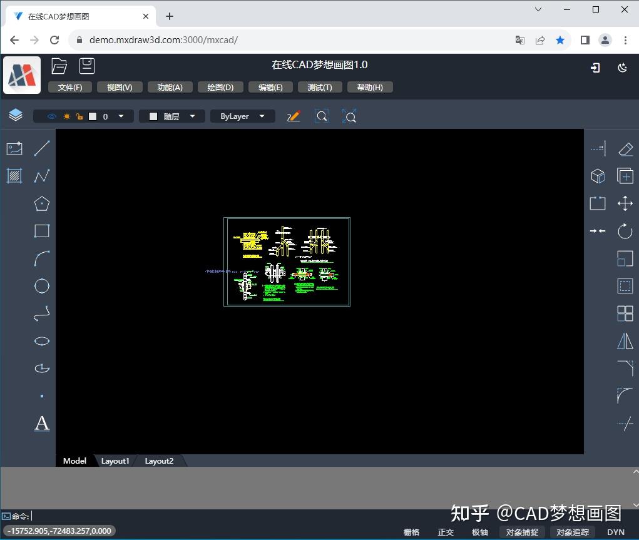Click the 帮助(H) button
This screenshot has height=540, width=639.
(x=369, y=87)
